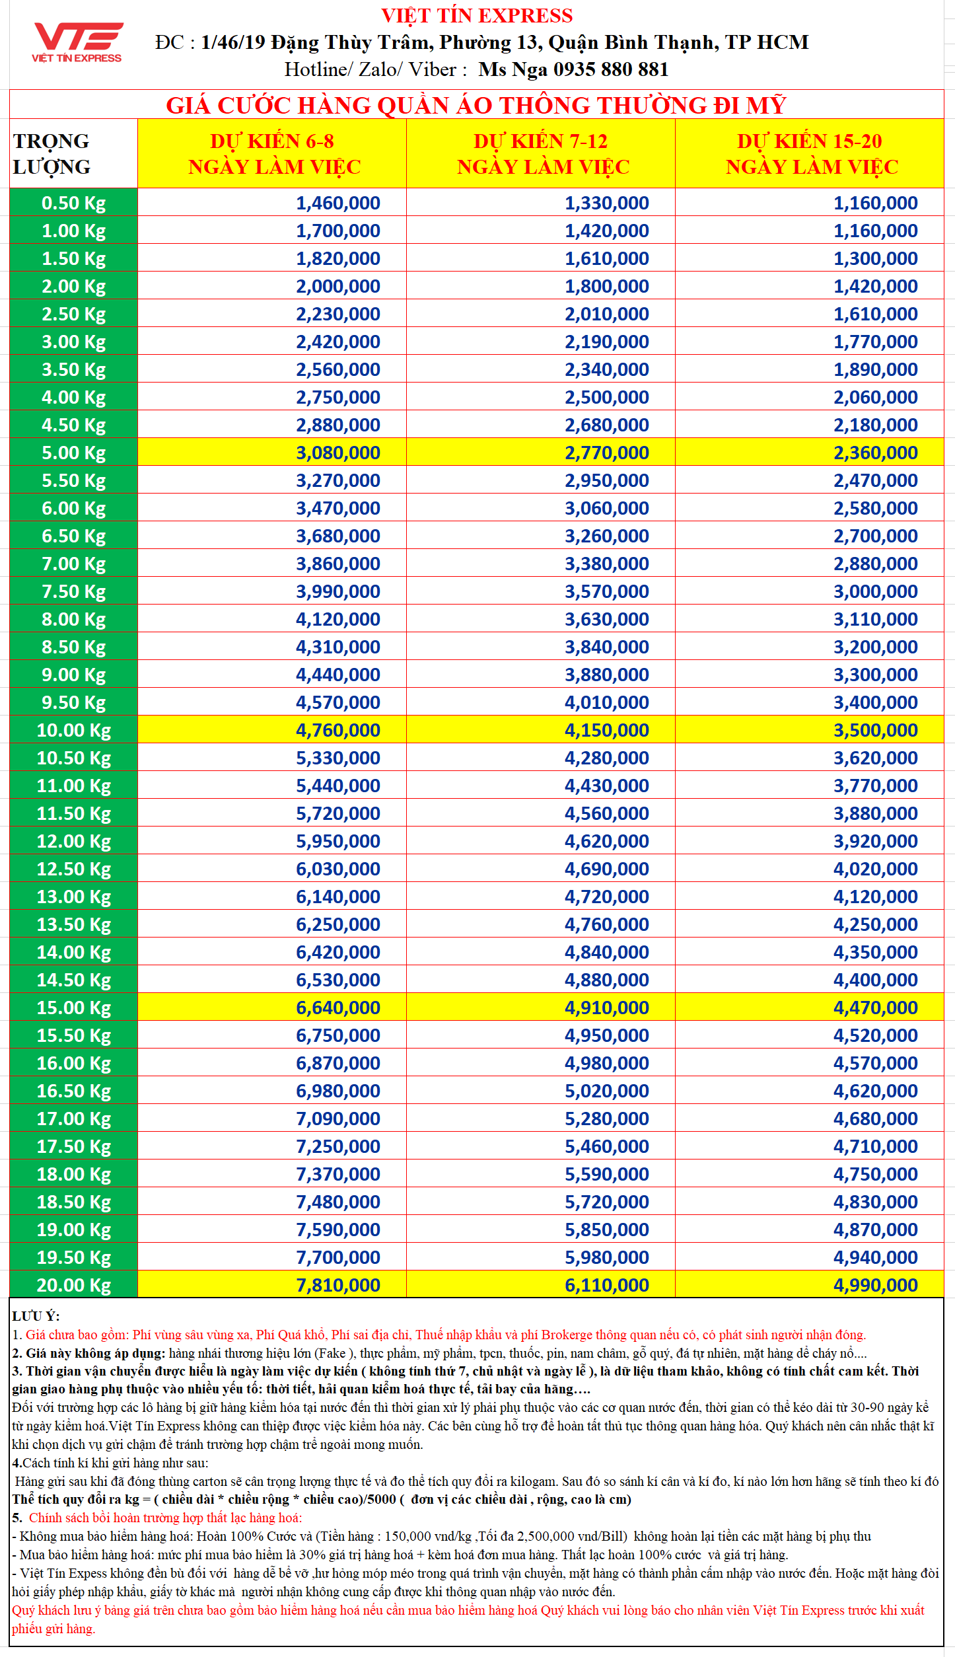Select the Dự Kiến 6-8 ngày column header
This screenshot has width=955, height=1657.
272,154
